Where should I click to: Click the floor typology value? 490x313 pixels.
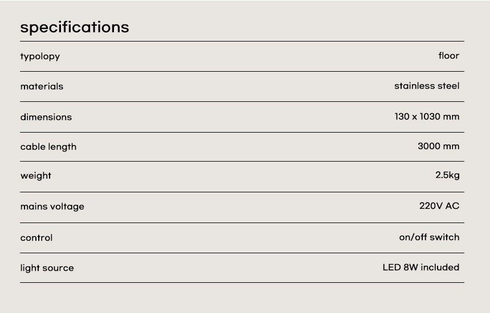448,56
